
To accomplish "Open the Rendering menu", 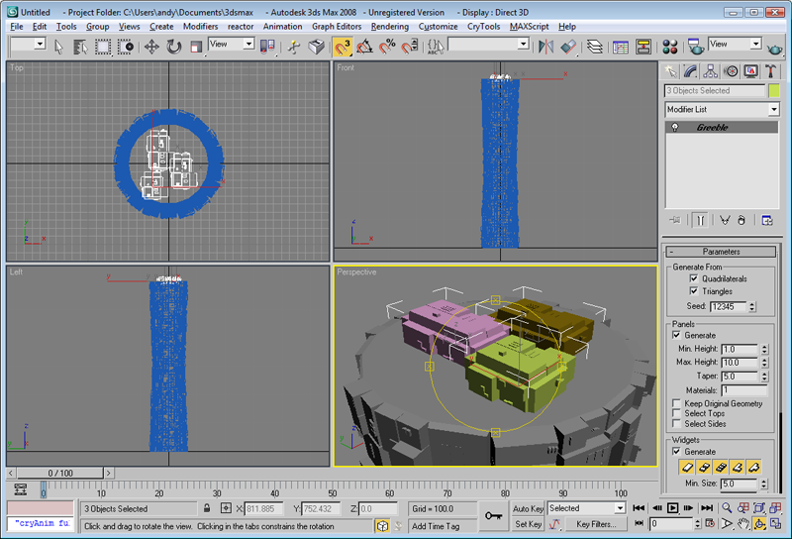I will (389, 27).
